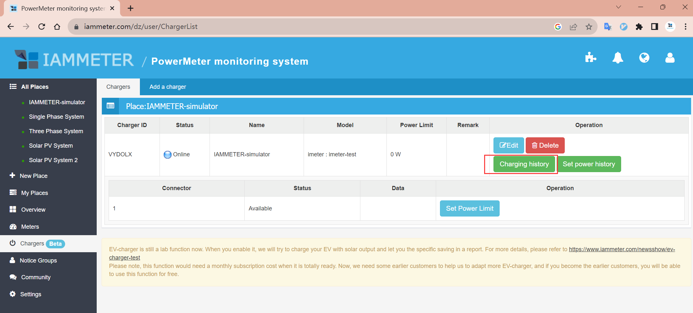The height and width of the screenshot is (313, 693).
Task: Click the IAMMETER logo
Action: pos(74,60)
